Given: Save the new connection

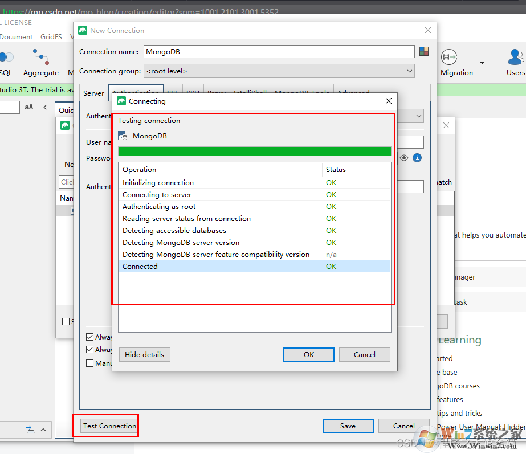Looking at the screenshot, I should [348, 426].
